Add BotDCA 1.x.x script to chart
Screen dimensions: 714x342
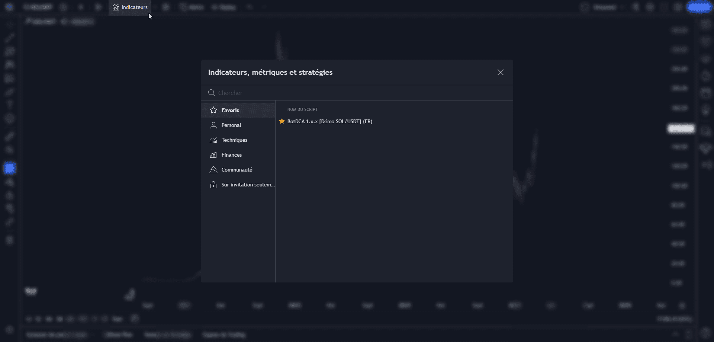329,121
